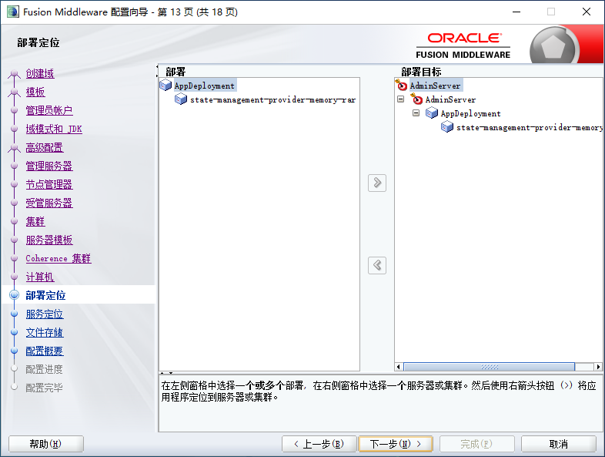Collapse AppDeployment node in targets tree
This screenshot has height=457, width=605.
pos(416,113)
